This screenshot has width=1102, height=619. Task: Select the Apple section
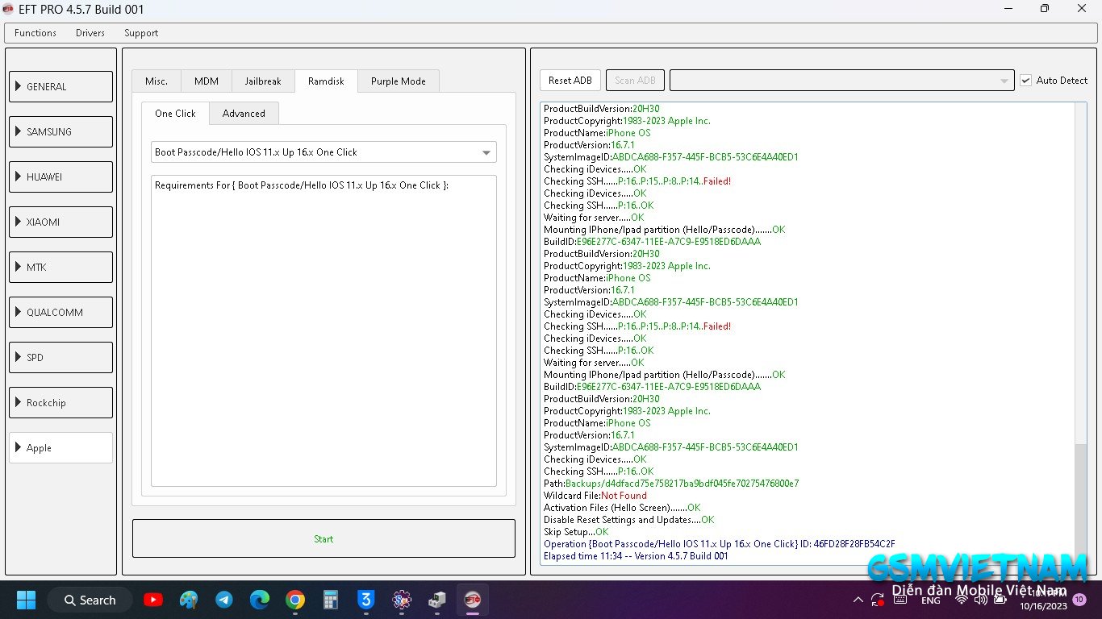coord(61,447)
